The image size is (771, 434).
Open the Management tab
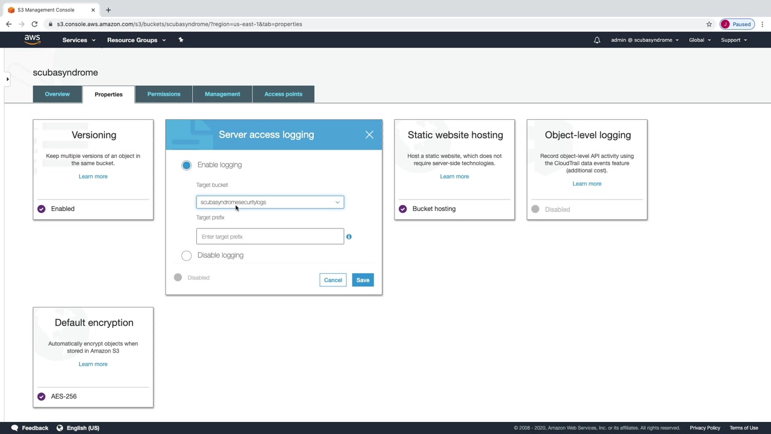(222, 94)
